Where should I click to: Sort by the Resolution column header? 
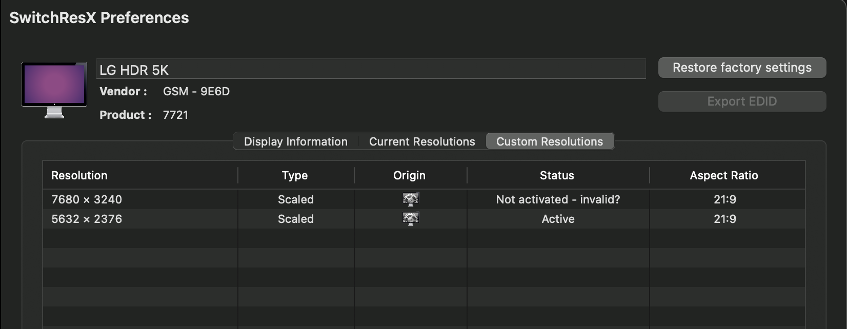click(79, 175)
